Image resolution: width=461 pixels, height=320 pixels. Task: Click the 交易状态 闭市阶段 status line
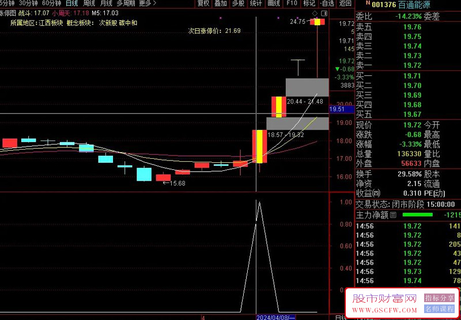(406, 204)
